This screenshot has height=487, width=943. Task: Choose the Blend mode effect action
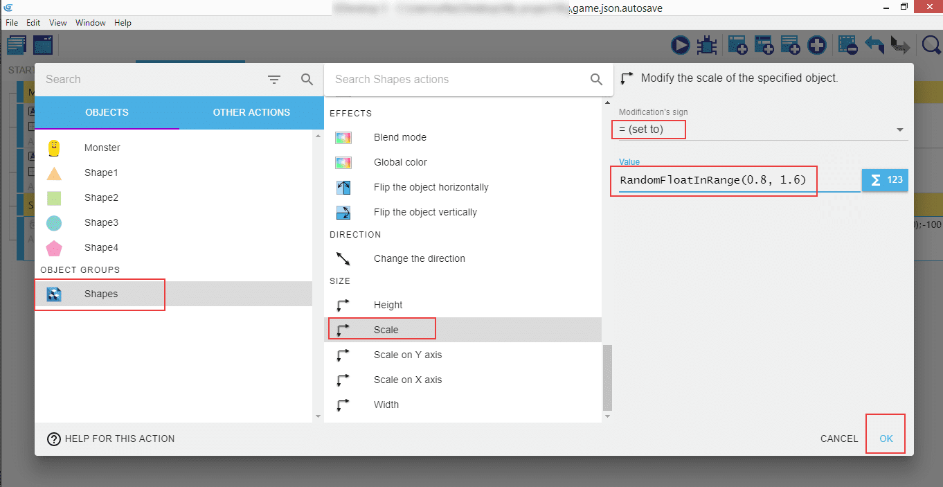[x=400, y=137]
